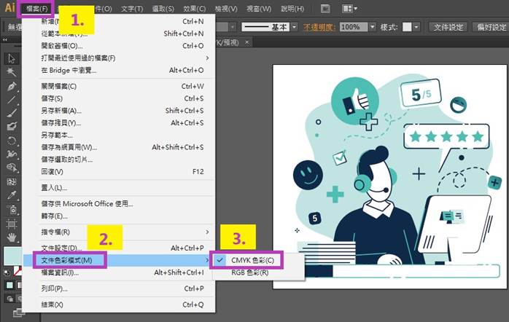Select the Rotate tool
This screenshot has height=322, width=509.
point(12,141)
